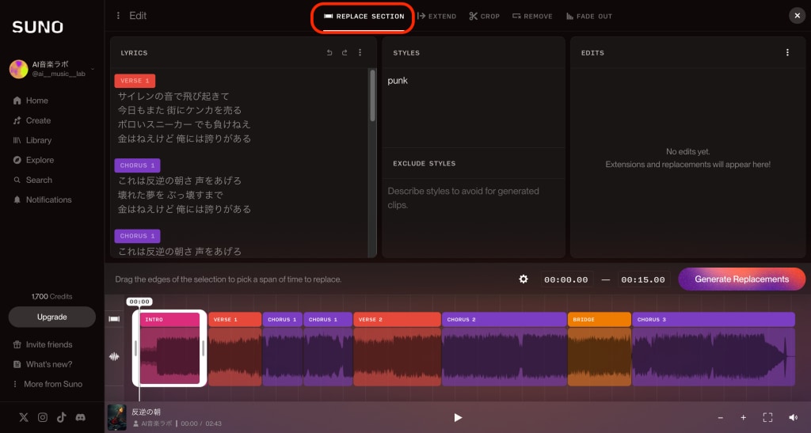The image size is (811, 433).
Task: Switch to the Crop tab
Action: [x=484, y=16]
